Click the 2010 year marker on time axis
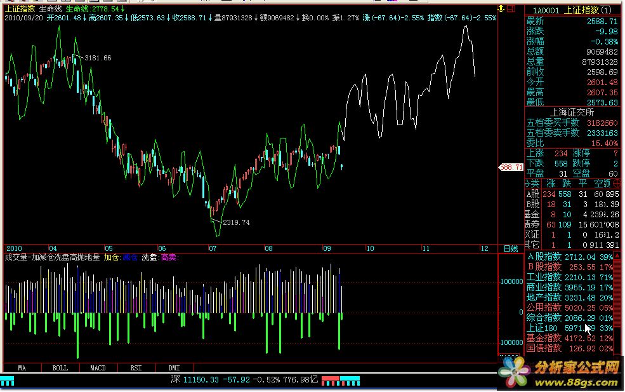Screen dimensions: 625x392 15,248
